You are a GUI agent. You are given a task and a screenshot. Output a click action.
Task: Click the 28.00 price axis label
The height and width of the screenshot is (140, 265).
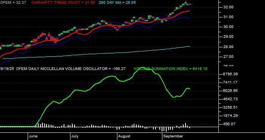[x=228, y=47]
